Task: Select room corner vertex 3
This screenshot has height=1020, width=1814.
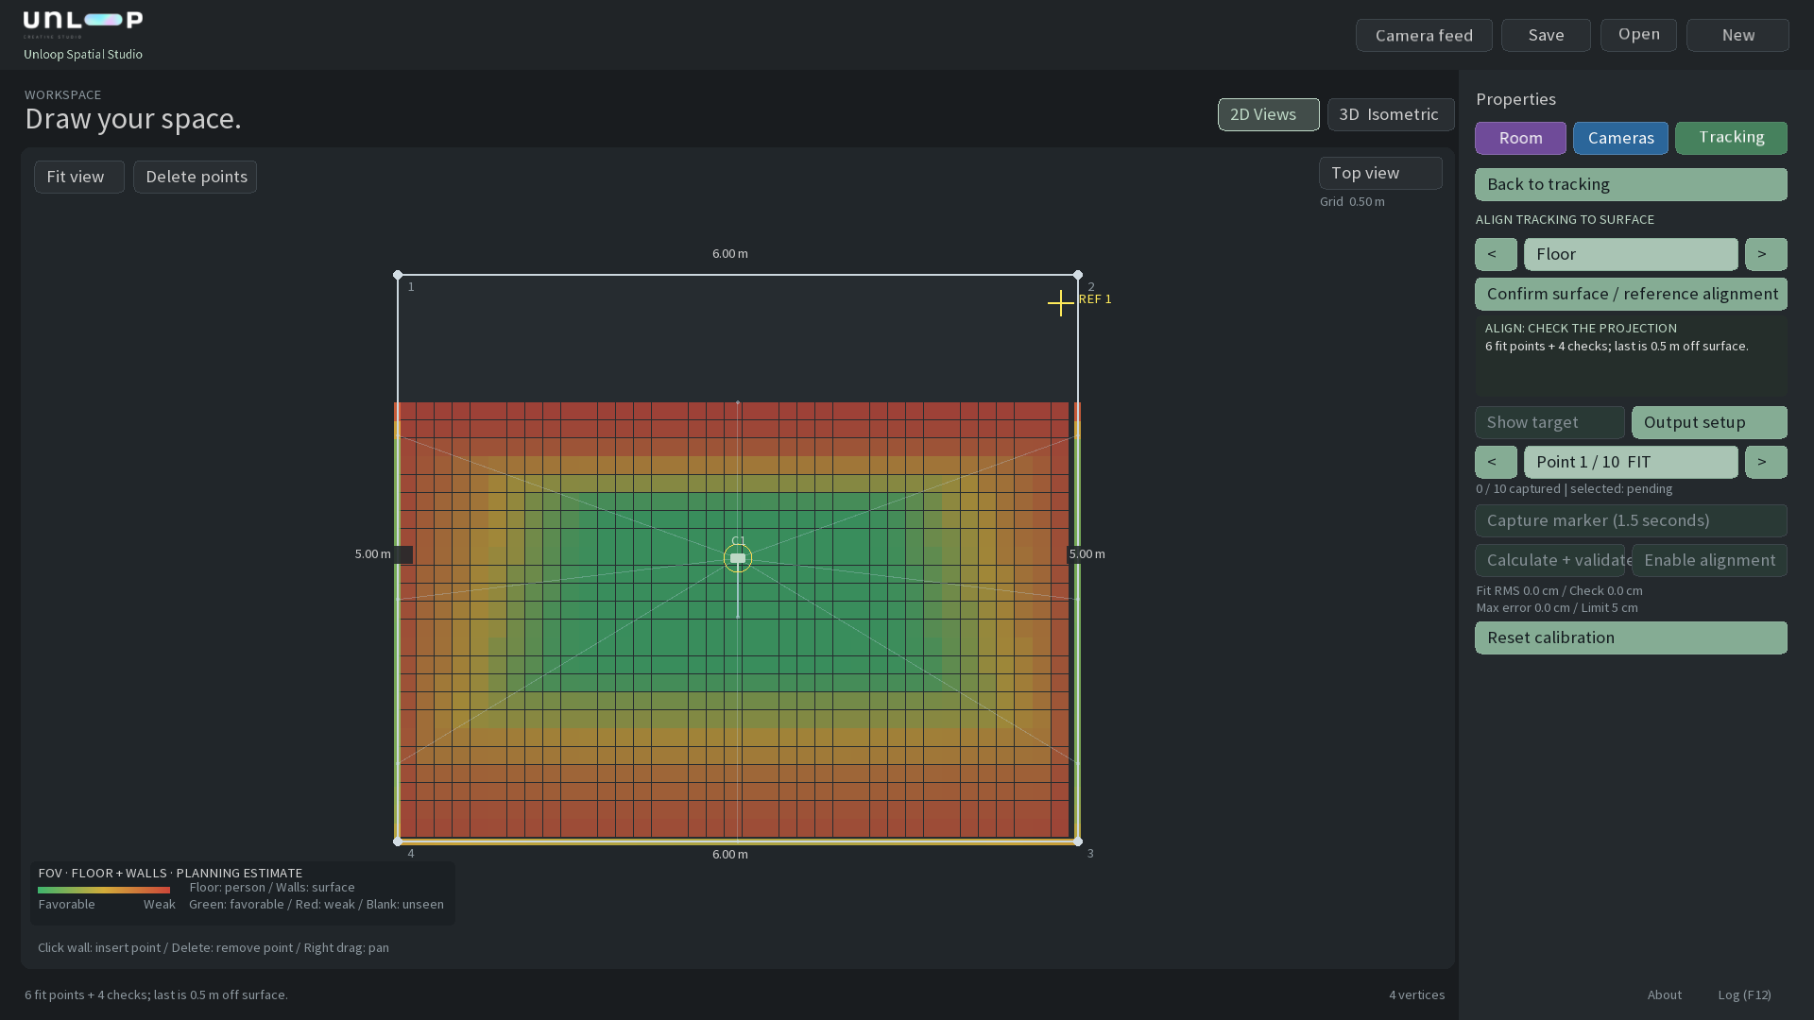Action: (x=1078, y=841)
